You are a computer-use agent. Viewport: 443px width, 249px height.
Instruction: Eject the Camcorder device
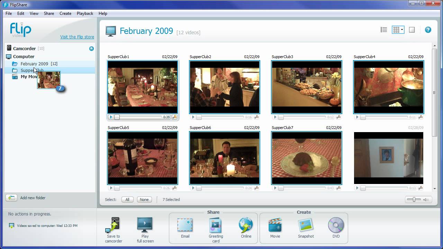click(91, 48)
